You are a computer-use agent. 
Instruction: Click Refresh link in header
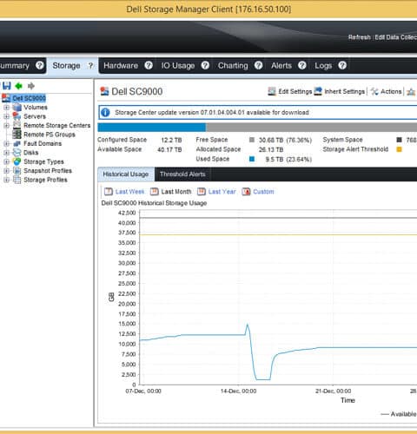coord(359,37)
